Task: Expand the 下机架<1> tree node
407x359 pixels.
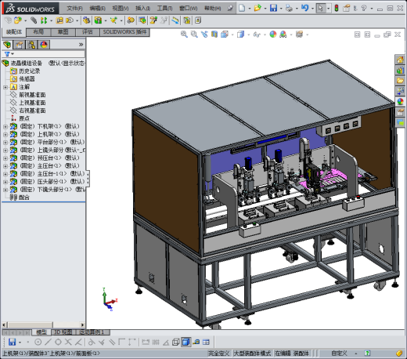Action: pyautogui.click(x=5, y=126)
